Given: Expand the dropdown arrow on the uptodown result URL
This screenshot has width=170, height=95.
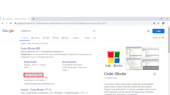Looking at the screenshot, I should click(x=87, y=93).
